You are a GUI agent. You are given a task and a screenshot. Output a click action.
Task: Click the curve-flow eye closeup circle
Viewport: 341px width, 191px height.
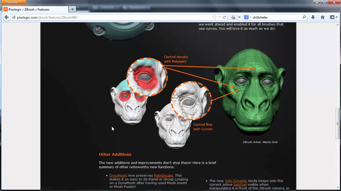point(191,101)
